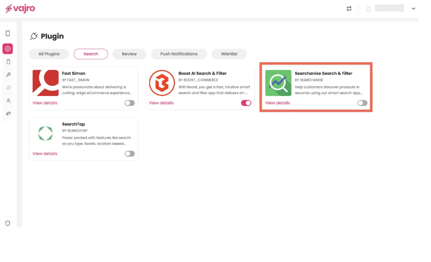This screenshot has height=262, width=431.
Task: View details for Searchanise Search & Filter
Action: coord(277,103)
